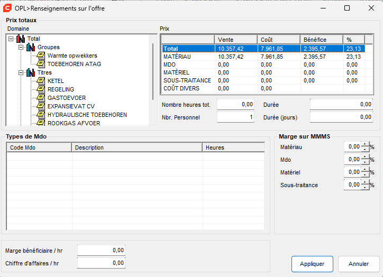Decrease the Sous-traitance margin with down arrow
Image resolution: width=383 pixels, height=277 pixels.
[365, 187]
